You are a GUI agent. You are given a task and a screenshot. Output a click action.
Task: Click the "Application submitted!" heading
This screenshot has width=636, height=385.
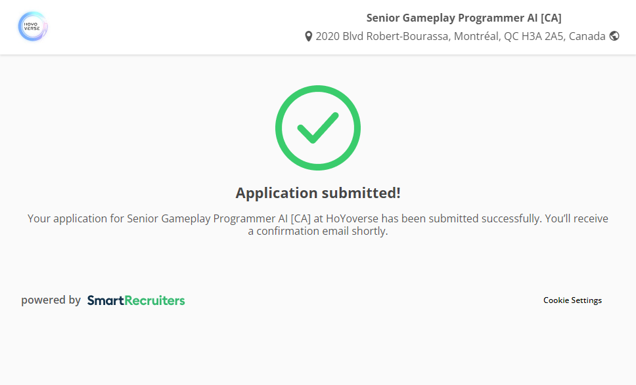coord(318,193)
